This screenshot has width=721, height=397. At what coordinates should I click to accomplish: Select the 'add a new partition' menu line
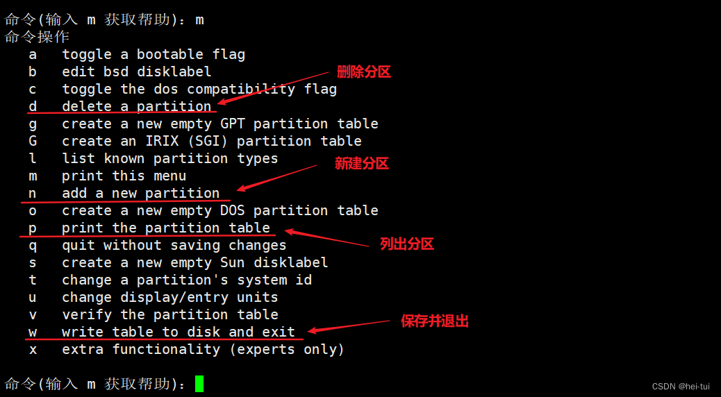(124, 193)
